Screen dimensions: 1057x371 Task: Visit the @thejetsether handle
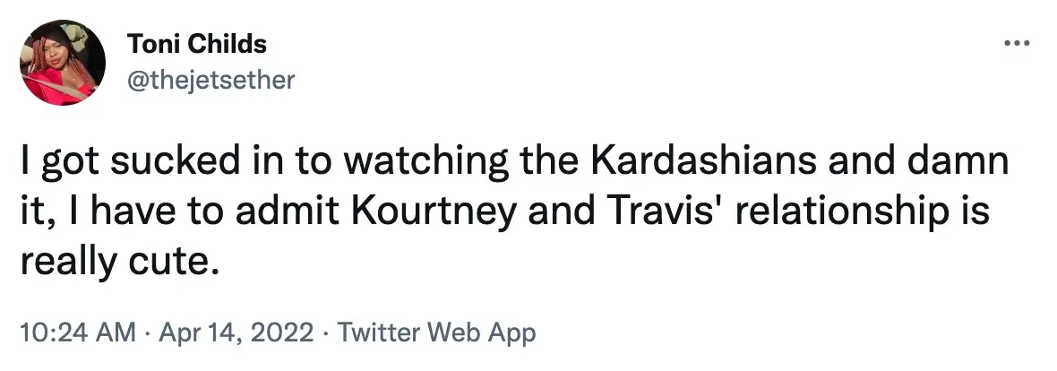tap(211, 80)
